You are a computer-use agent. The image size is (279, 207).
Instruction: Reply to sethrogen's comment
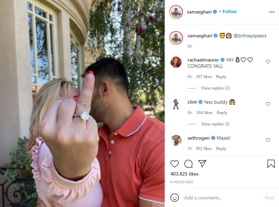pos(221,149)
